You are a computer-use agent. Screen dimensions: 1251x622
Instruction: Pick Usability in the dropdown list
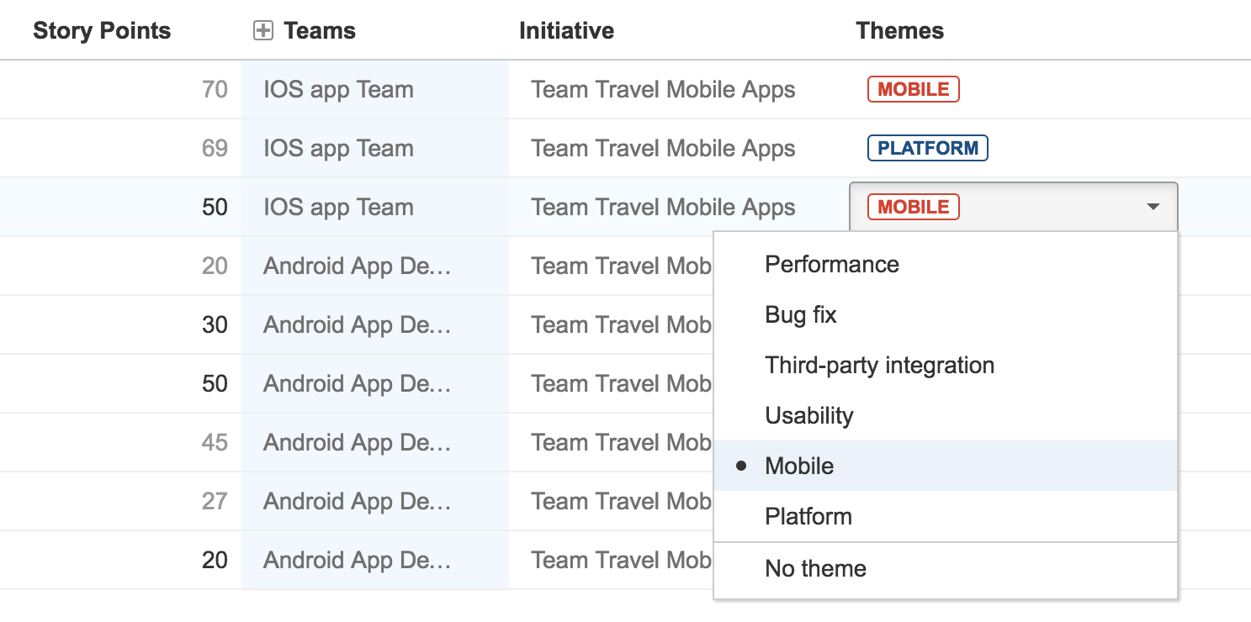click(x=808, y=416)
